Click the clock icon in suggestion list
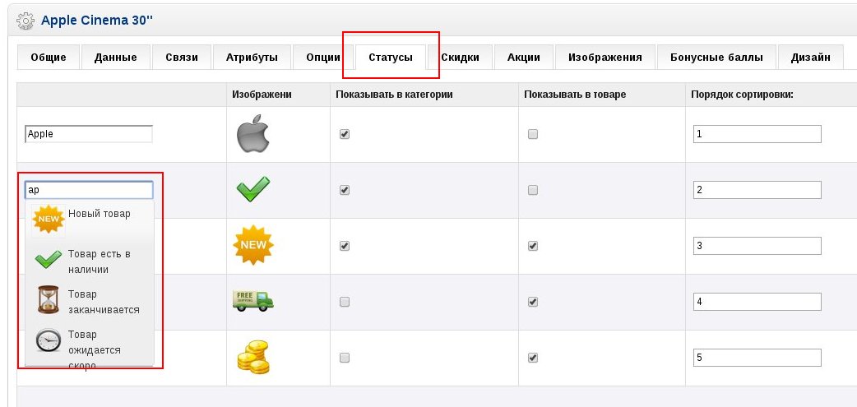 (x=48, y=340)
